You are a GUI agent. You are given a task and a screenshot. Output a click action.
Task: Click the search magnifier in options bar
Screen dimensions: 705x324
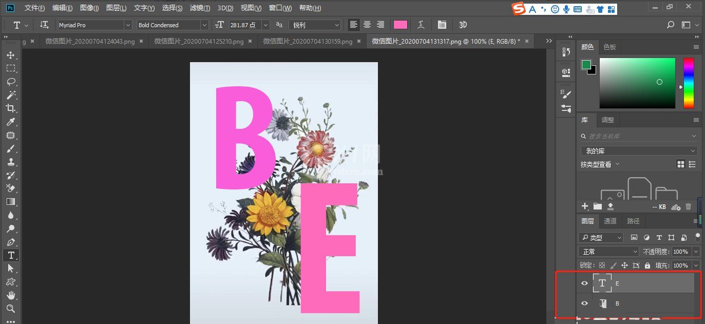point(671,25)
